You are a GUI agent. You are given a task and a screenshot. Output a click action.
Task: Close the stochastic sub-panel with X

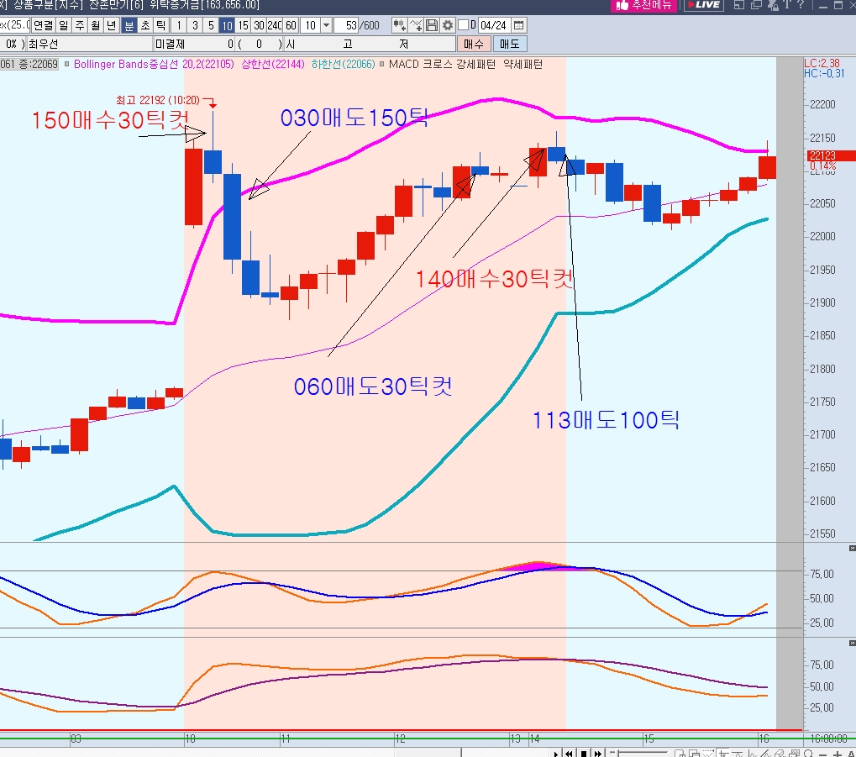[848, 548]
